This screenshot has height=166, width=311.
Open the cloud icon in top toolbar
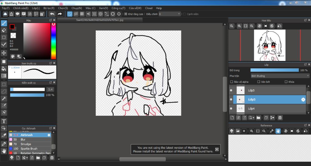5,14
